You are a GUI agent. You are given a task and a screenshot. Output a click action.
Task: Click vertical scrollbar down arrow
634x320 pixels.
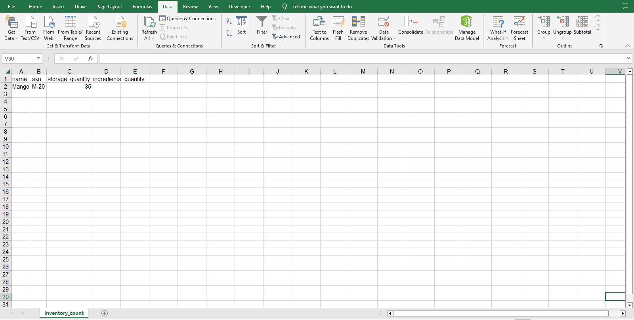(x=630, y=305)
